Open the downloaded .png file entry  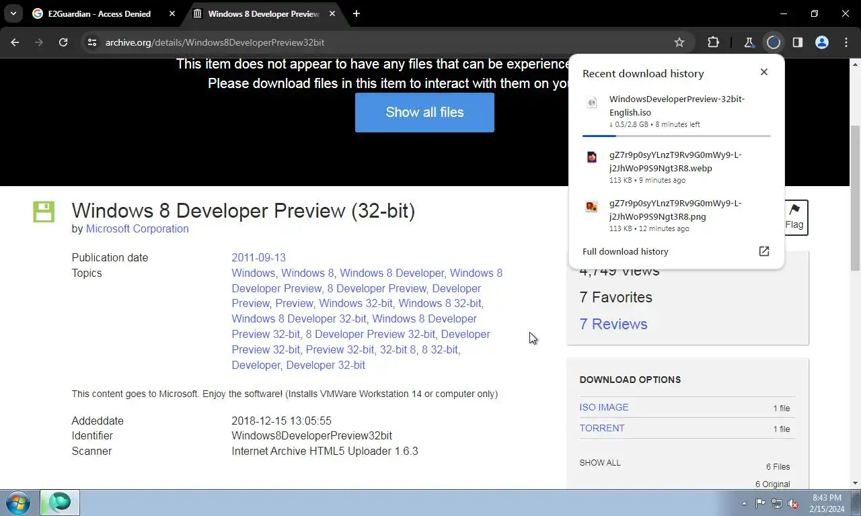click(x=676, y=216)
